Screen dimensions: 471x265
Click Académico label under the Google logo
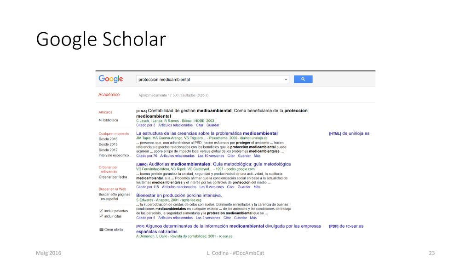pos(109,95)
